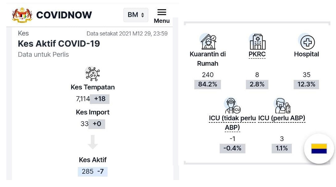Click the 84.2% quarantine percentage badge
The image size is (336, 187).
(208, 84)
